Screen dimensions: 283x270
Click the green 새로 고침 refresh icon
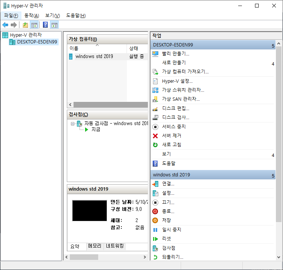(155, 145)
